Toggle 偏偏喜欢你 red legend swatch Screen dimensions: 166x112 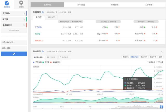pyautogui.click(x=51, y=62)
